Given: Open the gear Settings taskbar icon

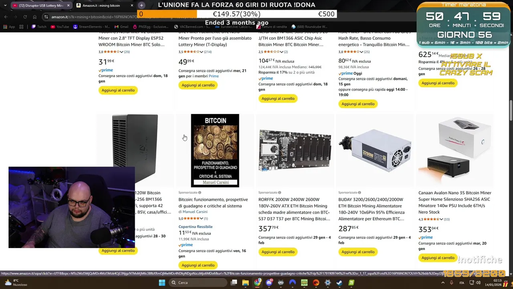Looking at the screenshot, I should (x=328, y=283).
